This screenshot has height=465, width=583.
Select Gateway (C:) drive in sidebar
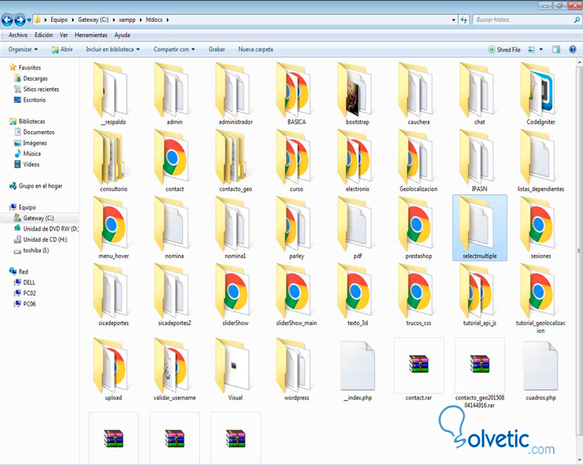(39, 218)
